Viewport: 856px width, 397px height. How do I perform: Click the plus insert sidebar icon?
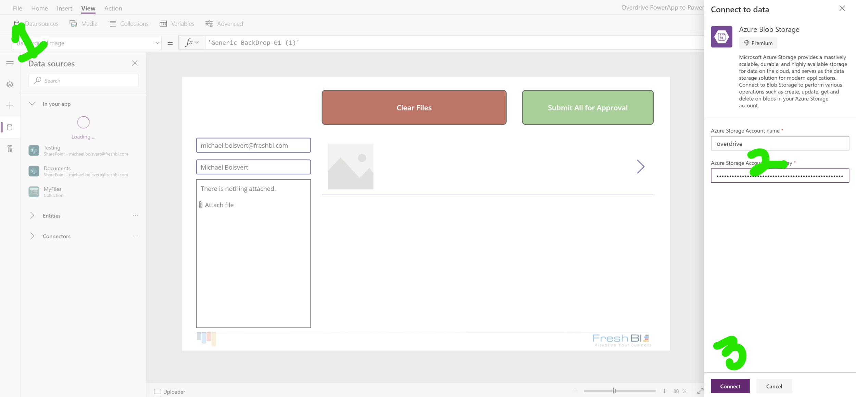10,106
